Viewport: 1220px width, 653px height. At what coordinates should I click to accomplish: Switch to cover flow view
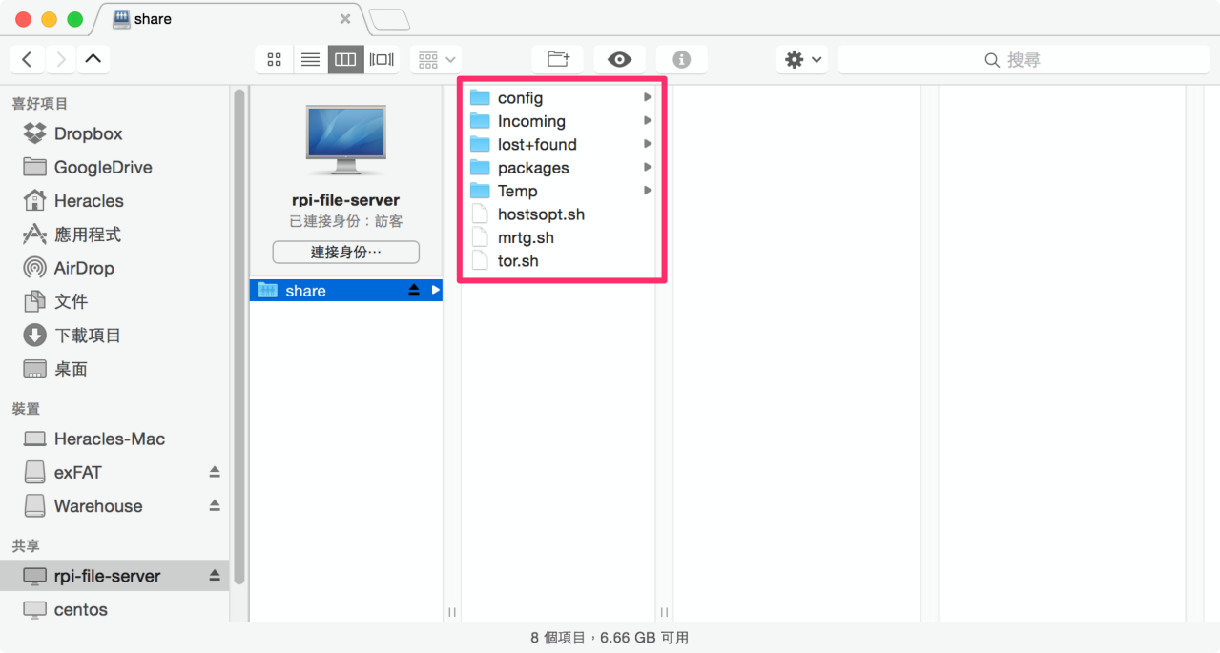point(382,59)
